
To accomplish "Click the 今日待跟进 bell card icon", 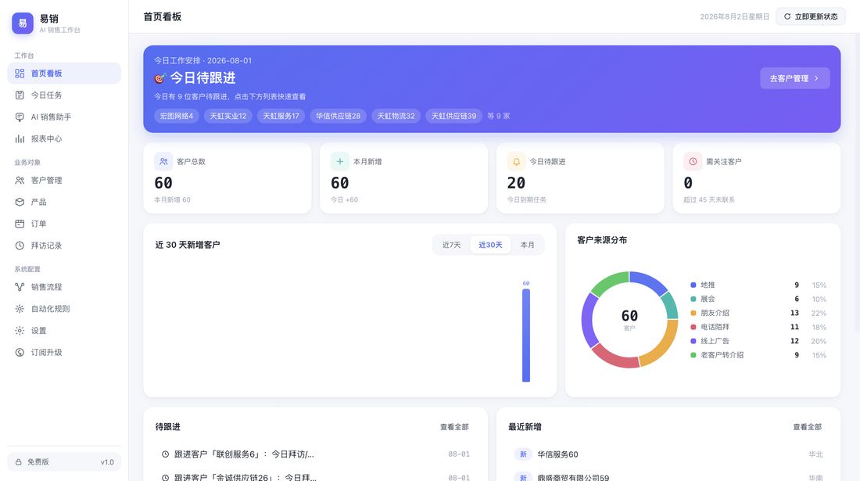I will 516,161.
